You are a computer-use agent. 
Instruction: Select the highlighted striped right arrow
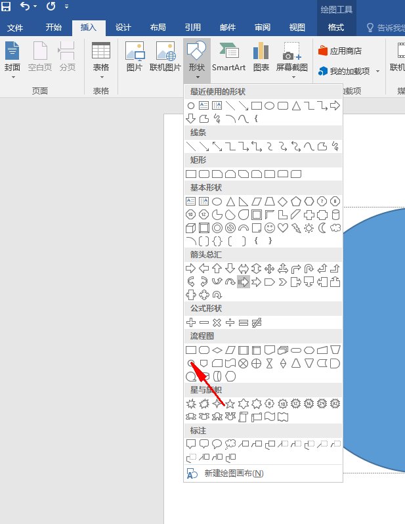tap(244, 282)
